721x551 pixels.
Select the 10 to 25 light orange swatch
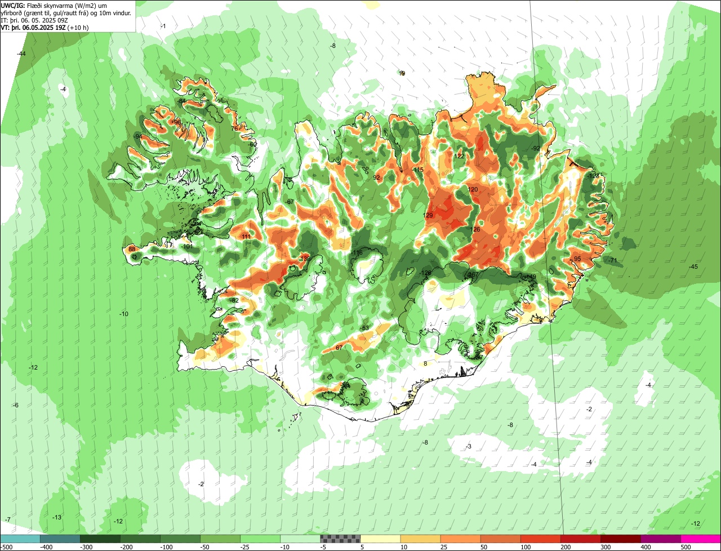click(x=420, y=539)
